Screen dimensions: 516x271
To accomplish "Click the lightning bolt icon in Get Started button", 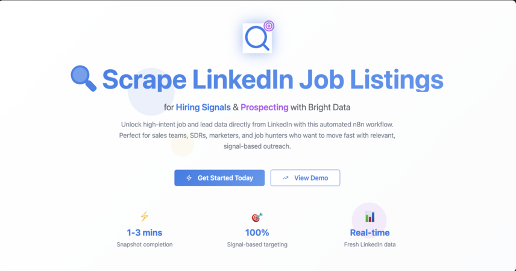I will tap(189, 178).
